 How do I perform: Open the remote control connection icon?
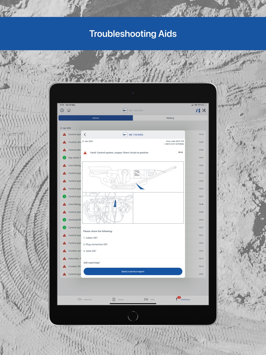pyautogui.click(x=198, y=110)
